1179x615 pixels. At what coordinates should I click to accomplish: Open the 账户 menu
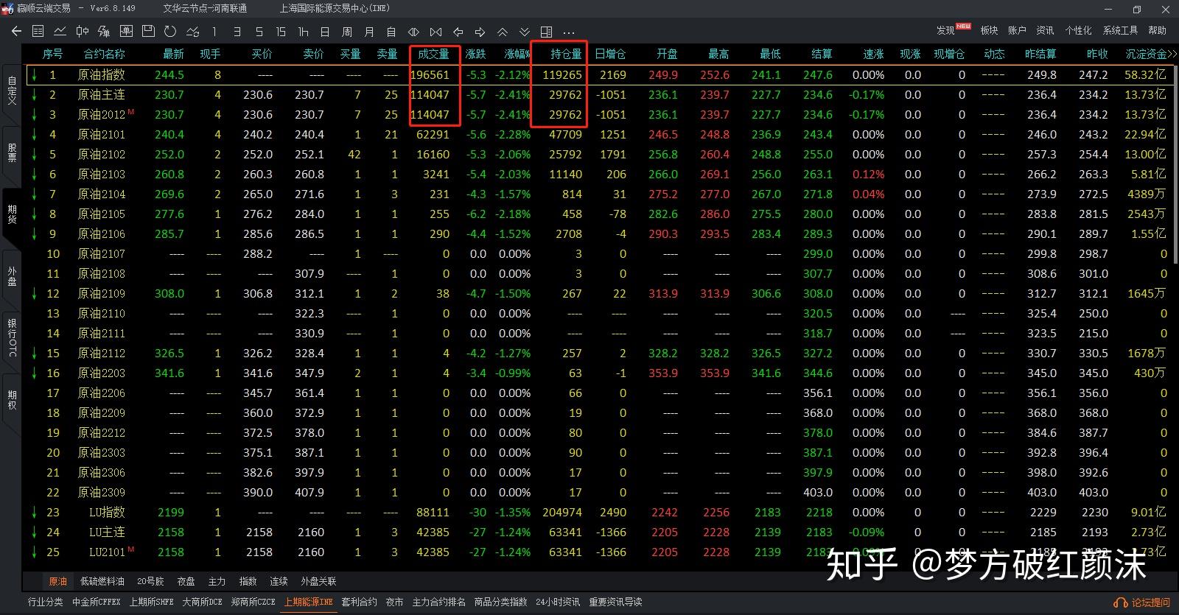(1017, 30)
